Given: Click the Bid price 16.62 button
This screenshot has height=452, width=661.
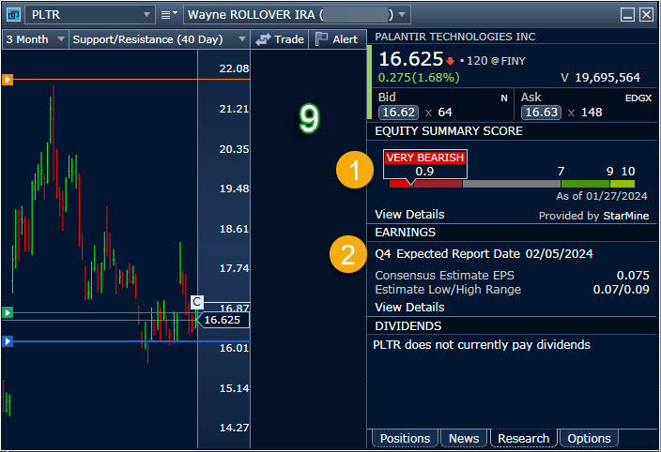Looking at the screenshot, I should 397,113.
